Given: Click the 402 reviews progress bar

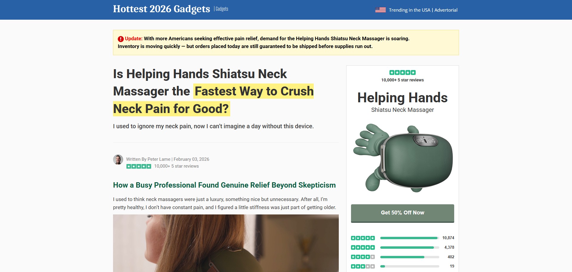Looking at the screenshot, I should tap(409, 257).
